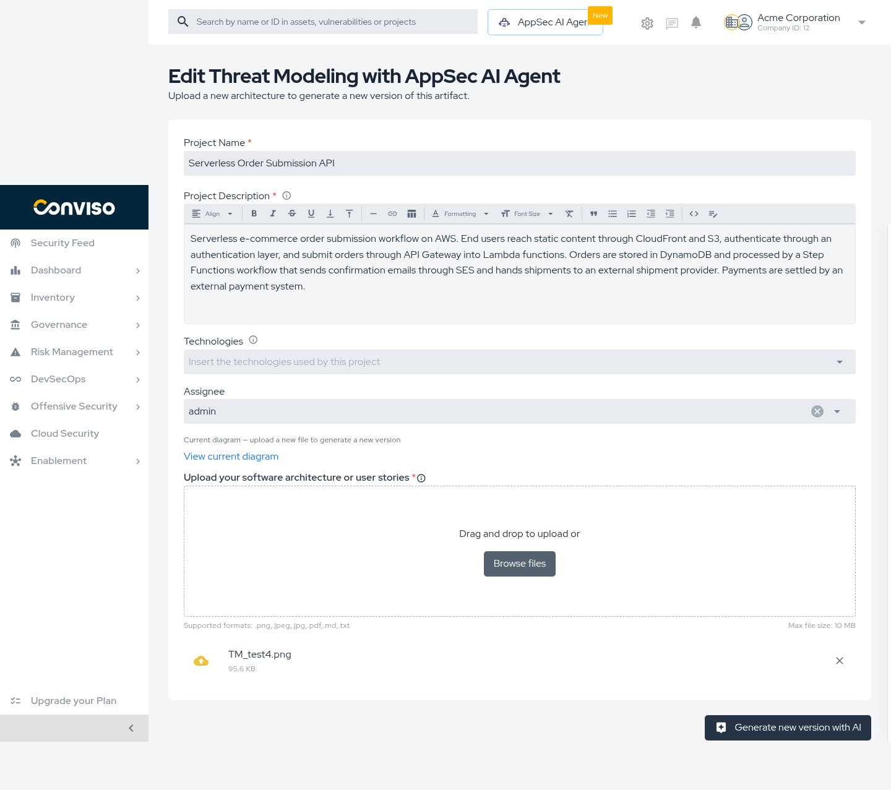Insert a blockquote in the description
Screen dimensions: 891x790
click(593, 214)
